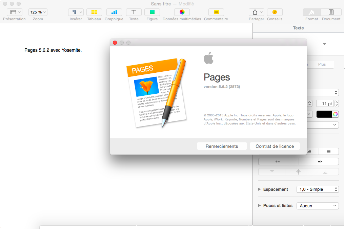Open the color wheel picker
This screenshot has height=229, width=345.
coord(335,114)
